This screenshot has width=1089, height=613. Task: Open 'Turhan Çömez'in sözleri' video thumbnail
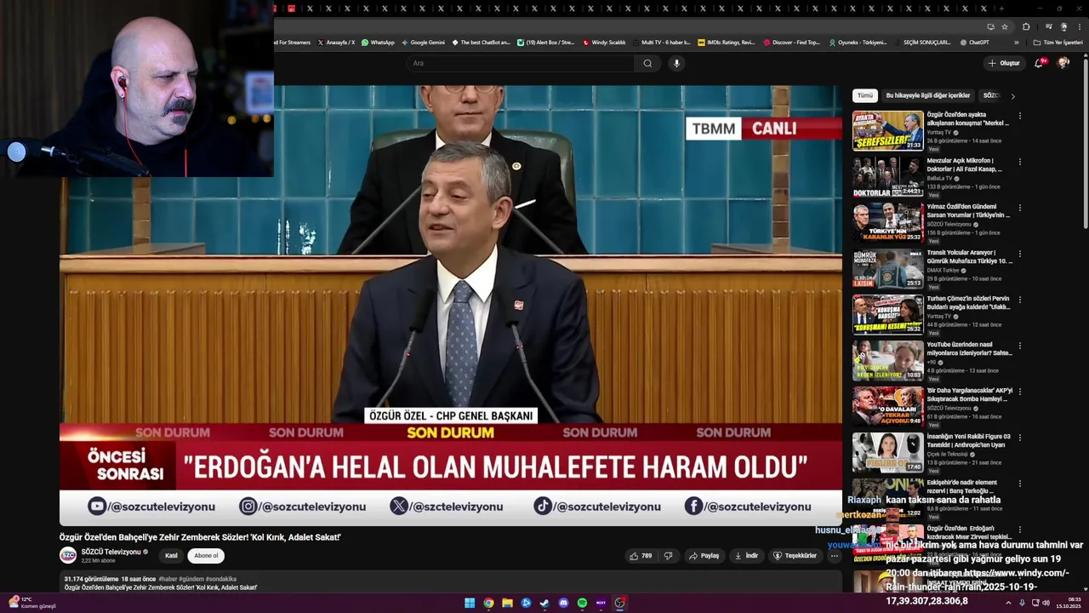point(888,315)
